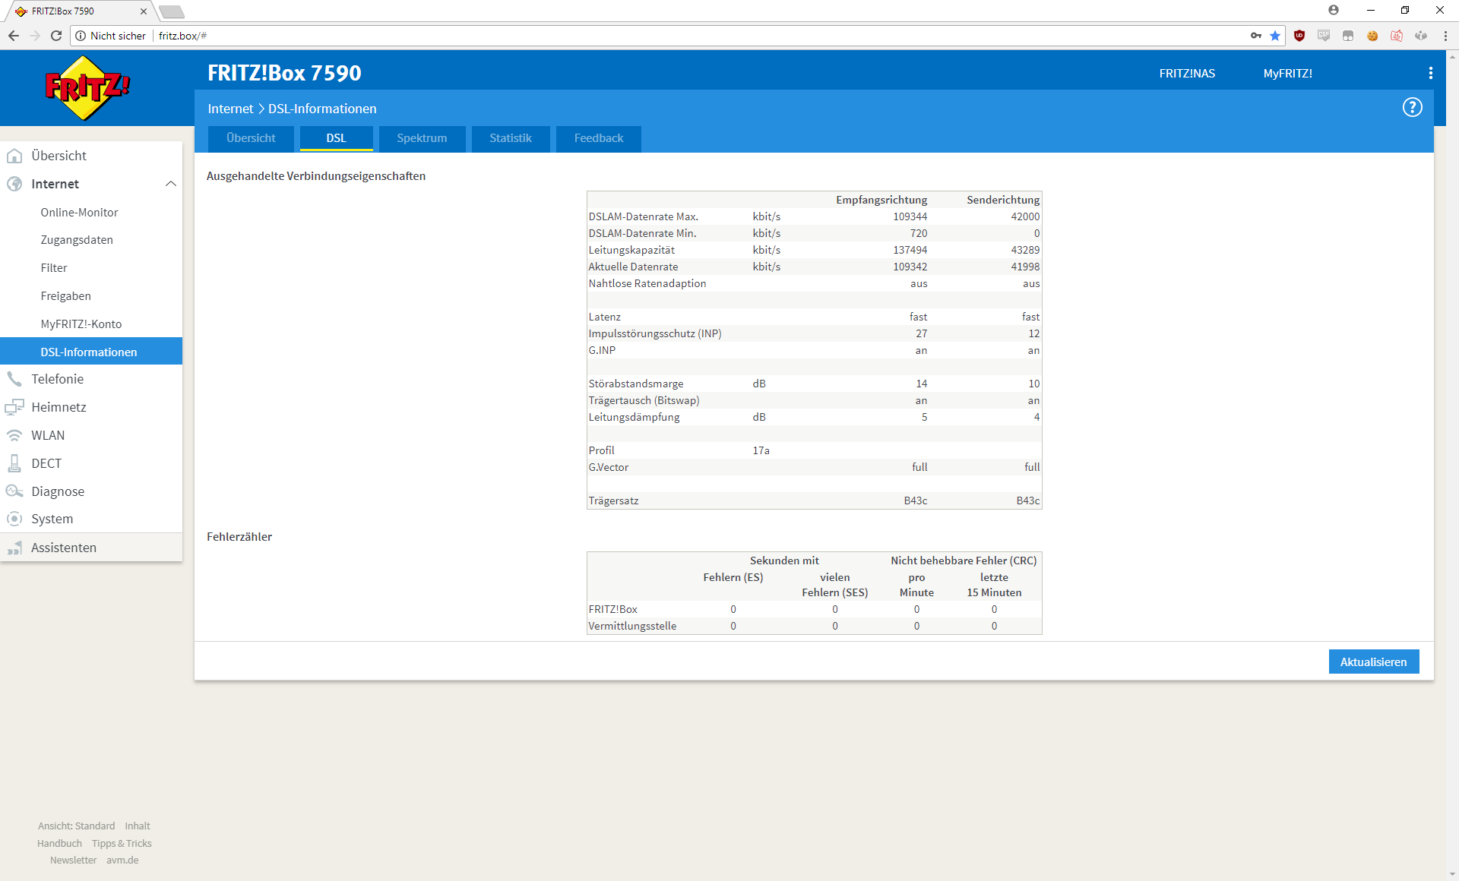The height and width of the screenshot is (881, 1459).
Task: Collapse the Internet menu chevron
Action: pos(171,184)
